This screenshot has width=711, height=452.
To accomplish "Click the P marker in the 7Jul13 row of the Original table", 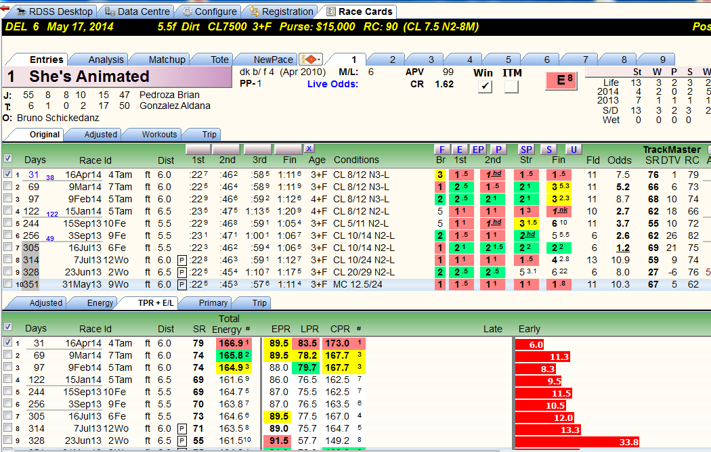I will [x=182, y=261].
